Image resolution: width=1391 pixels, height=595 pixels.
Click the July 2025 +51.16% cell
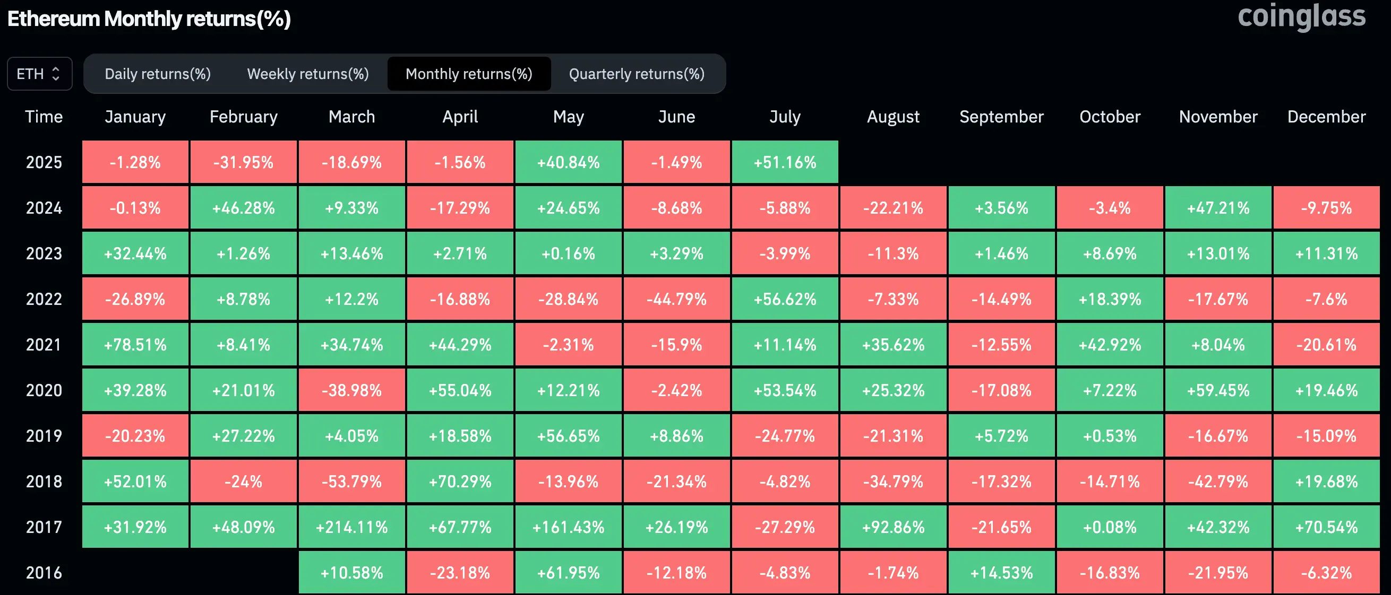[x=785, y=161]
